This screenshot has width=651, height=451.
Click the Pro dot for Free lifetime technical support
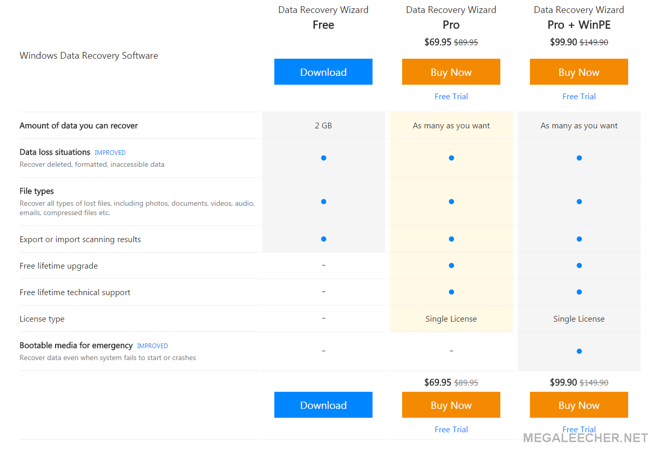tap(451, 292)
